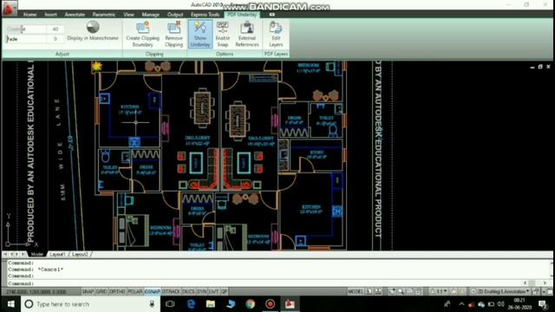Open the AutoCAD application menu button
The height and width of the screenshot is (312, 555).
pos(9,8)
